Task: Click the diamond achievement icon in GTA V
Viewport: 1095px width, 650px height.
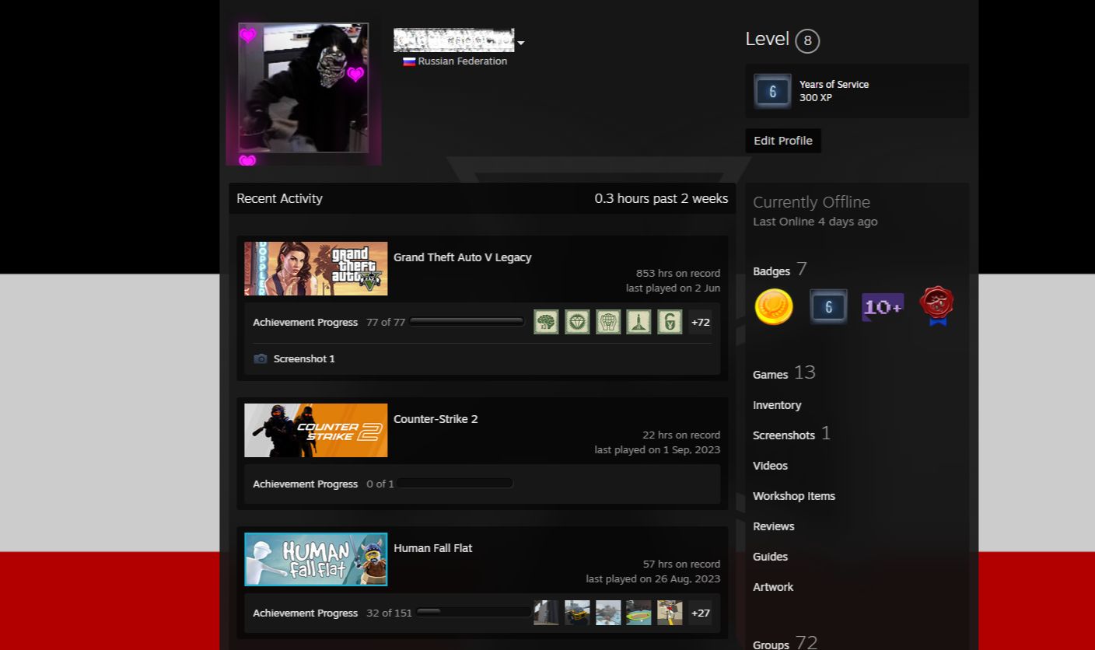Action: [x=577, y=322]
